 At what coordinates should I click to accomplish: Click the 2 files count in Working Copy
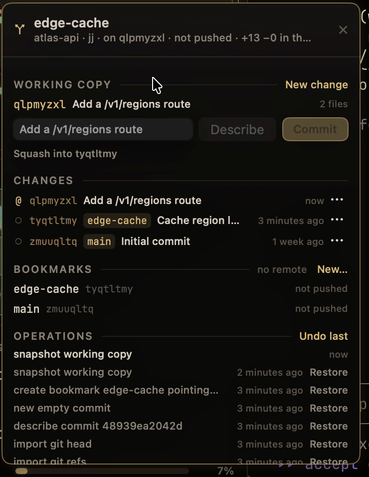(334, 104)
